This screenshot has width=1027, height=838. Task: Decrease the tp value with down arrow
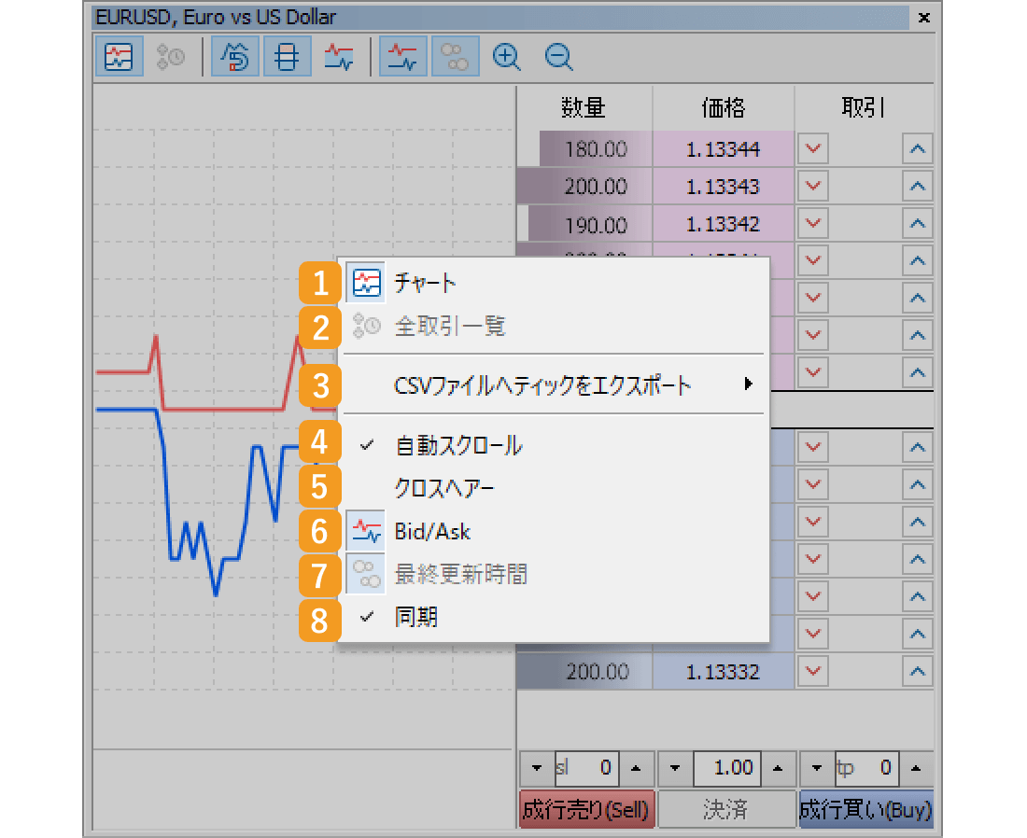[x=817, y=768]
